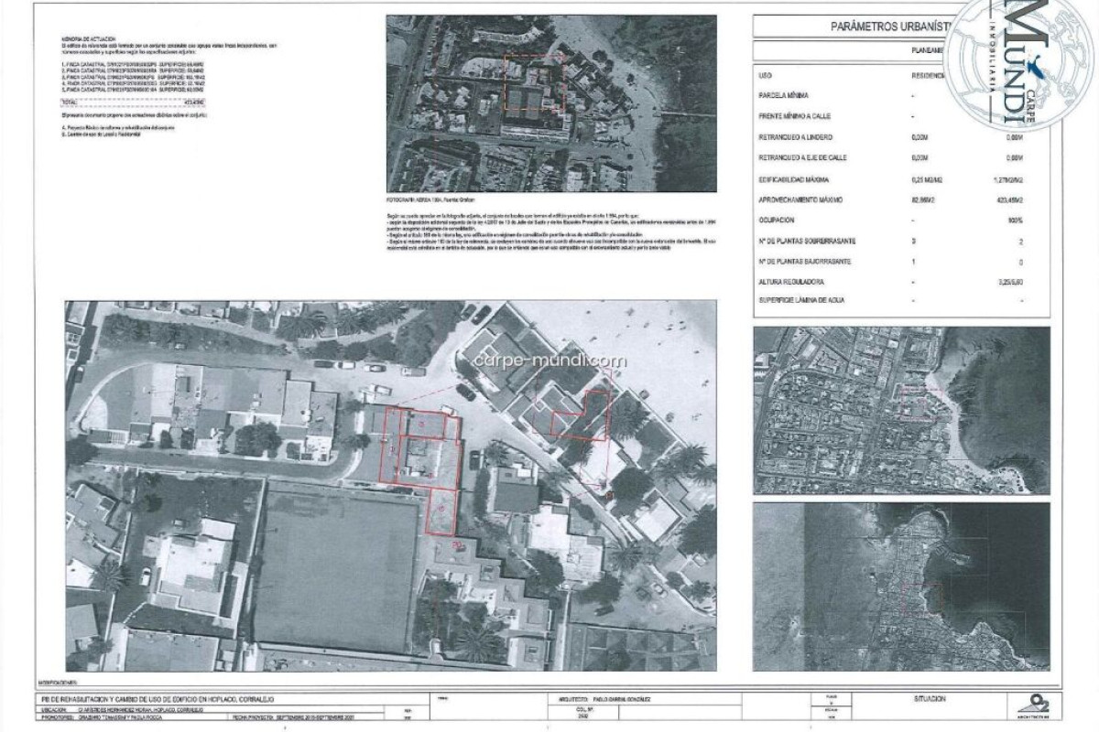The image size is (1099, 732).
Task: Click the large aerial site plan image
Action: pos(390,485)
